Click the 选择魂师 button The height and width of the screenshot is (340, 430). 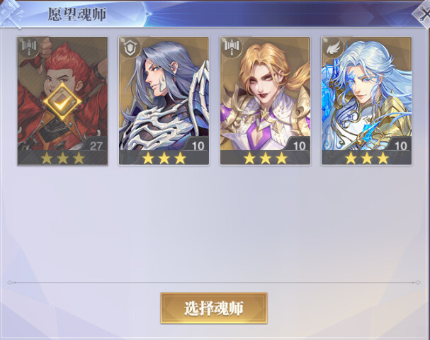(214, 308)
